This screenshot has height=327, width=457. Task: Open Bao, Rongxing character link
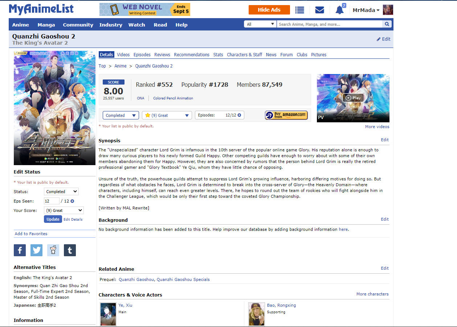(x=281, y=305)
